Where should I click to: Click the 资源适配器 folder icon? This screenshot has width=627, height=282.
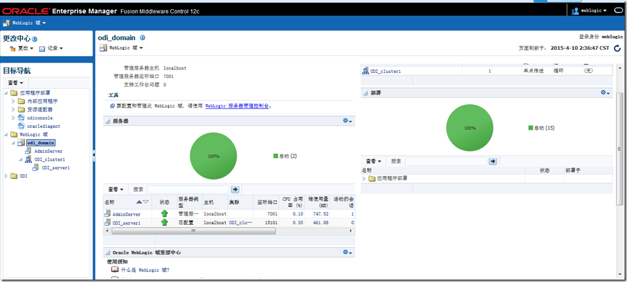tap(21, 109)
